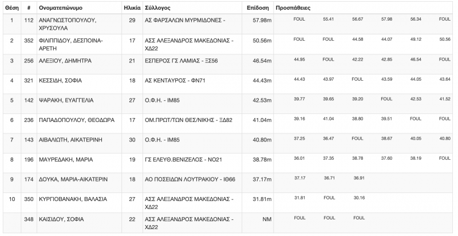
Task: Click the Ονοματεπώνυμο column header
Action: click(65, 9)
